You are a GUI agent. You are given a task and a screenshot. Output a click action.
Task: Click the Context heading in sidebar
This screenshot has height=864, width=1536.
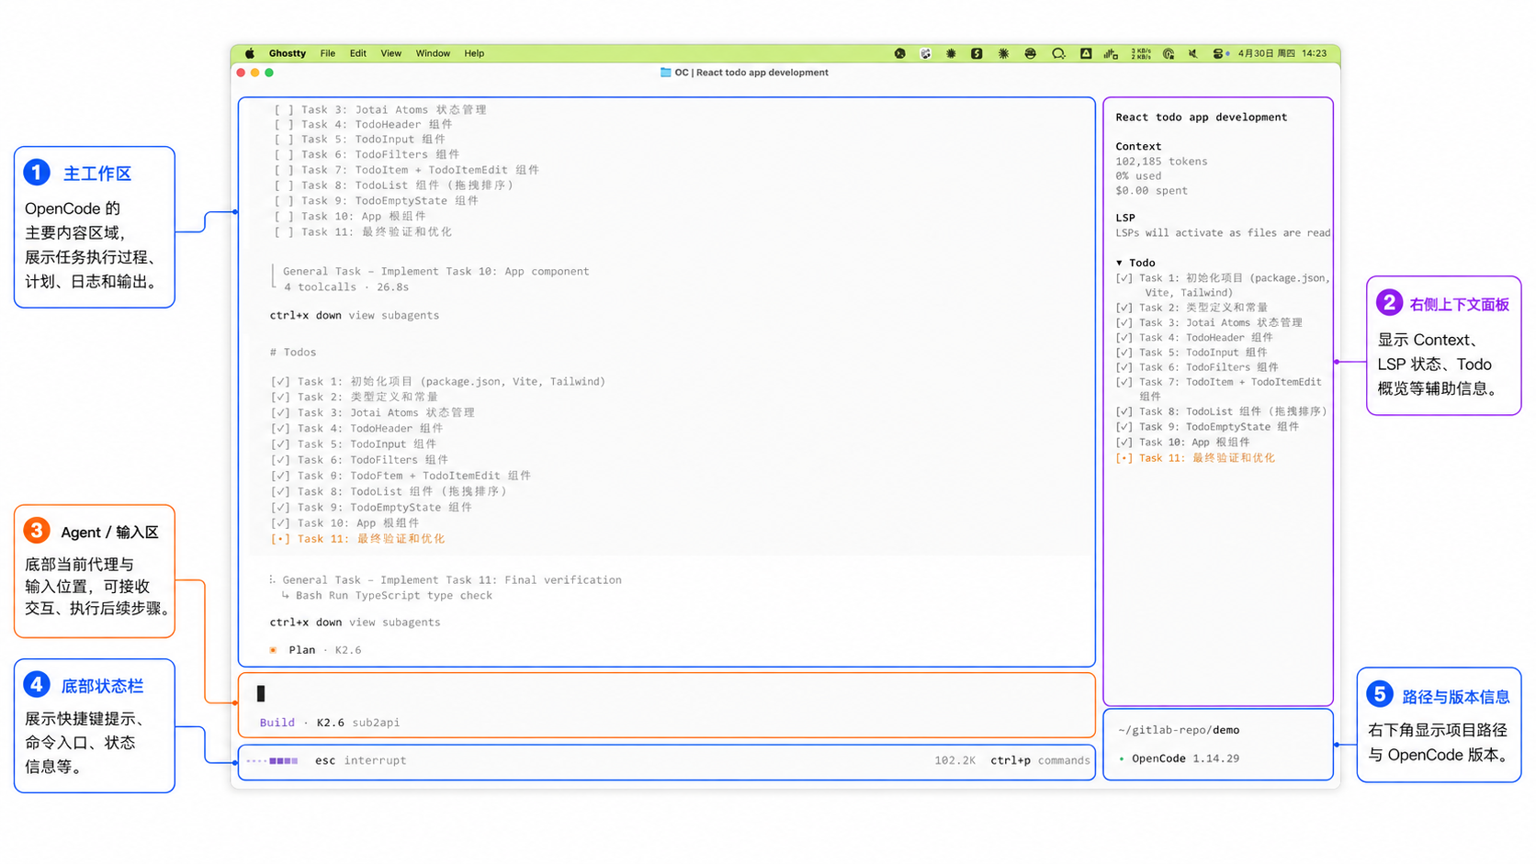[1138, 147]
